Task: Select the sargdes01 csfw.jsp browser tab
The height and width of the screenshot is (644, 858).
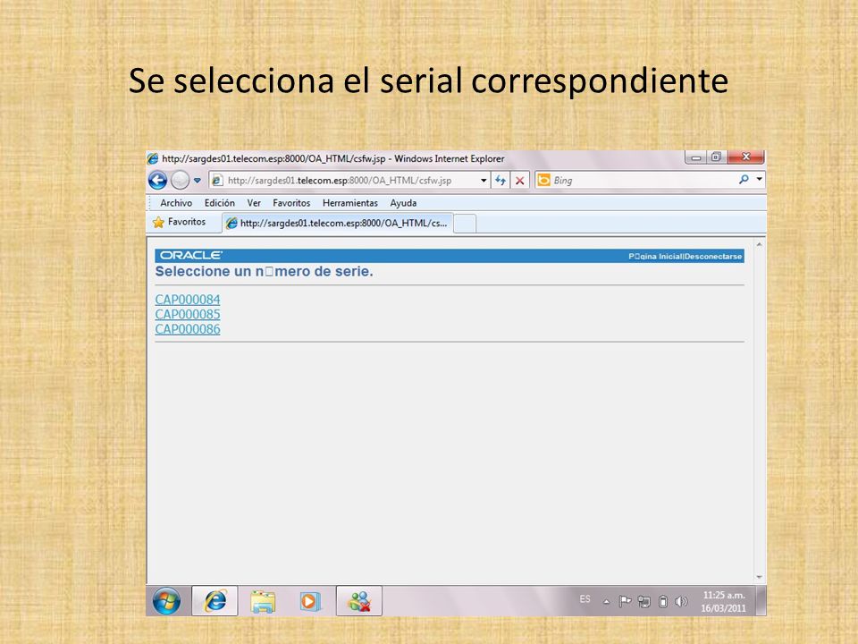Action: tap(338, 224)
